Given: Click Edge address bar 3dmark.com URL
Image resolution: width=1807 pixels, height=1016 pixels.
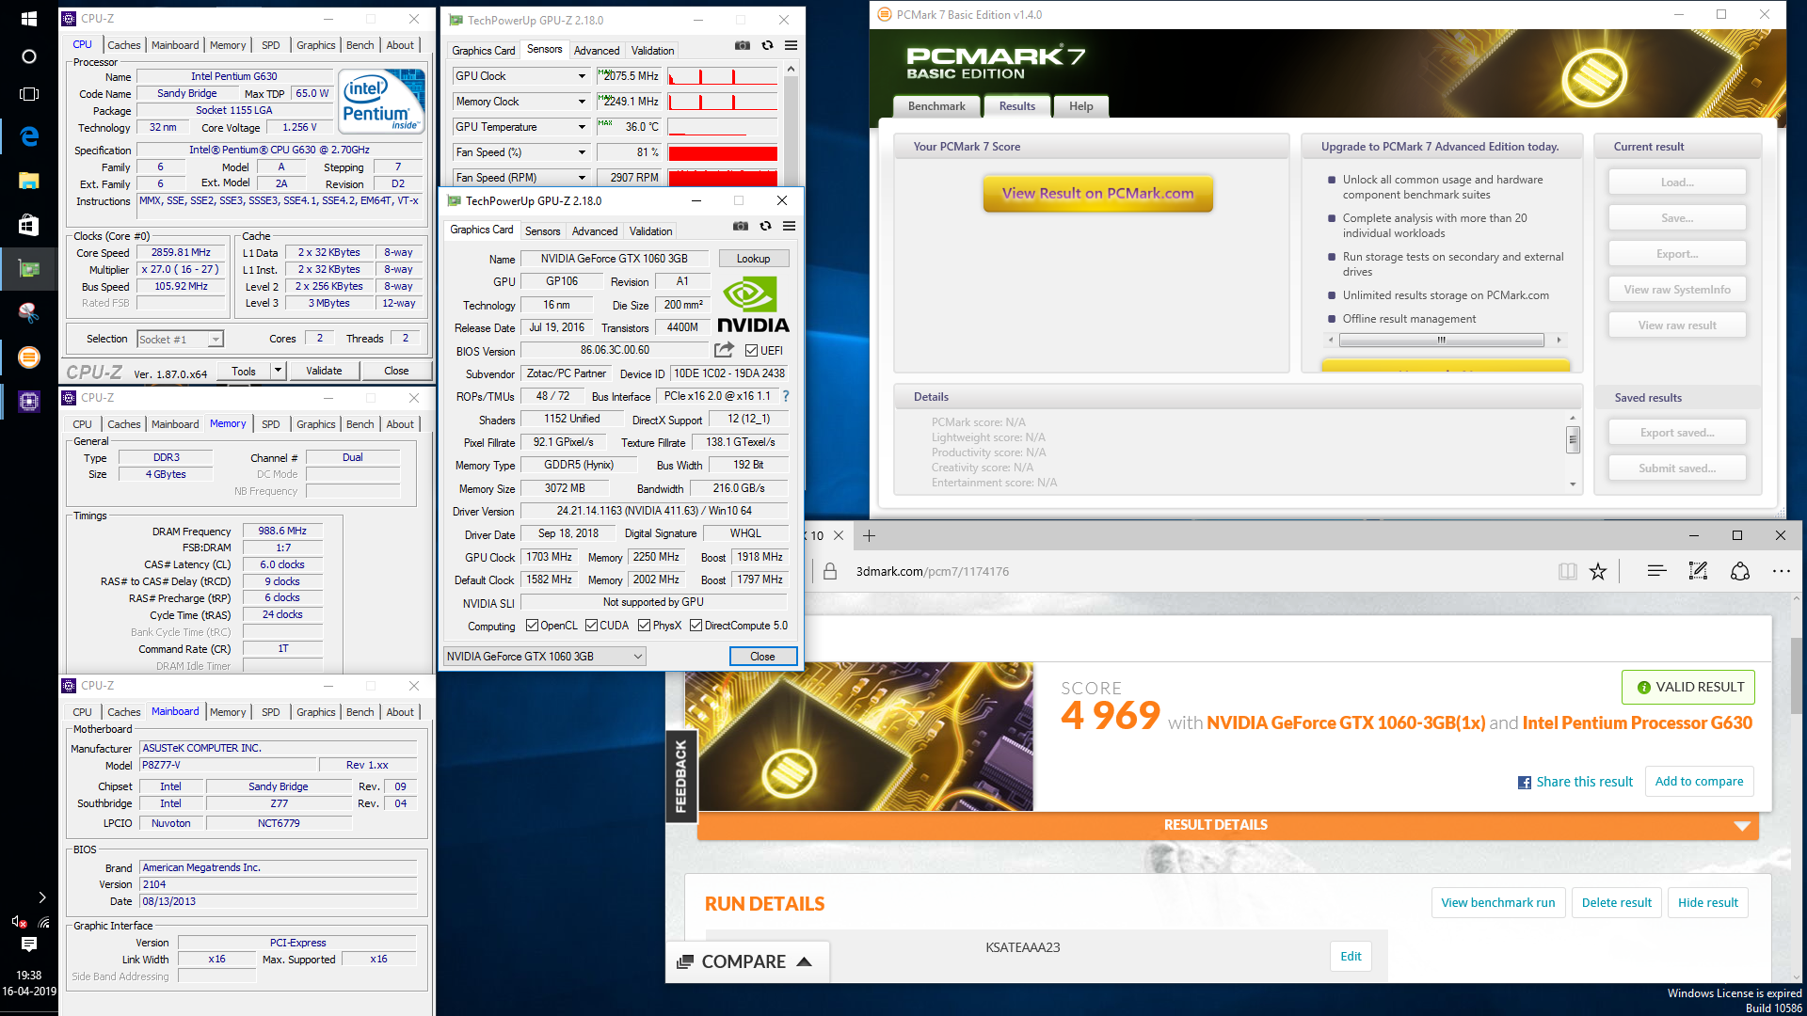Looking at the screenshot, I should coord(932,571).
